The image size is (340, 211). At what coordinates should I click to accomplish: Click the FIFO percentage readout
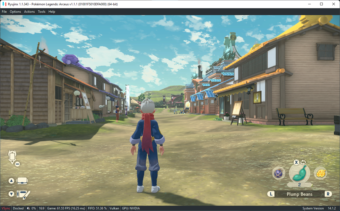click(x=97, y=208)
